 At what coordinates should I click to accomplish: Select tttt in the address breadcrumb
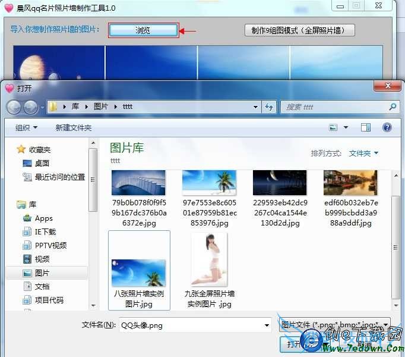pos(128,107)
